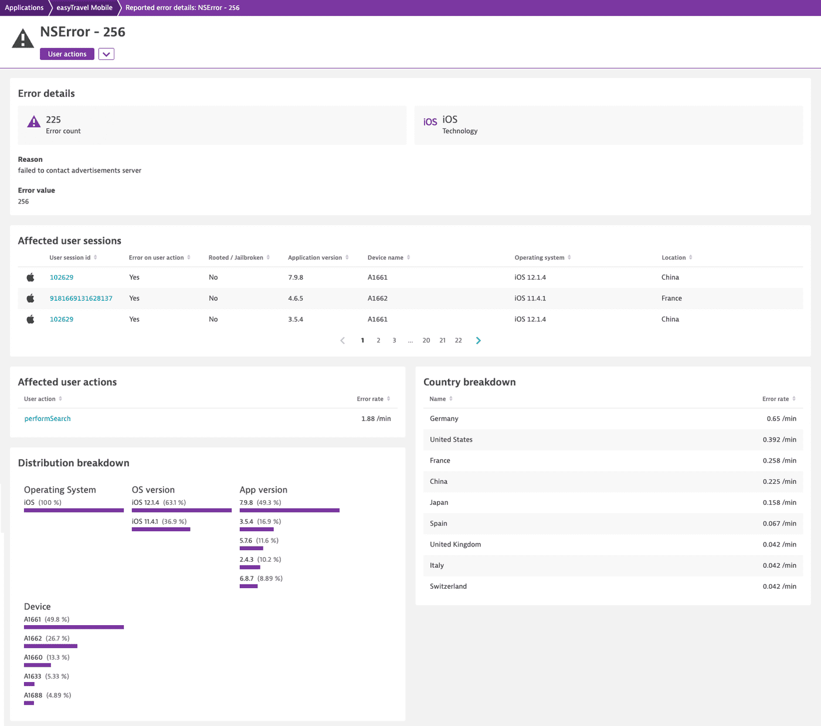Click the NSError warning triangle icon
This screenshot has width=821, height=726.
(x=22, y=39)
